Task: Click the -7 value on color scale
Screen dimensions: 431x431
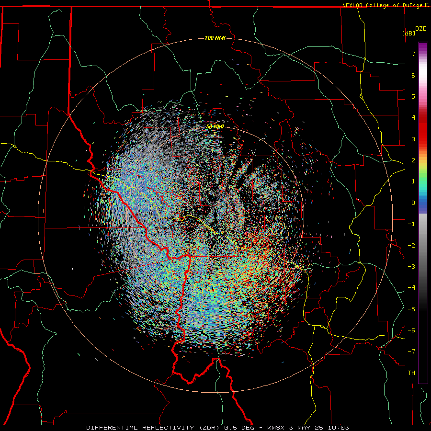Action: (411, 352)
